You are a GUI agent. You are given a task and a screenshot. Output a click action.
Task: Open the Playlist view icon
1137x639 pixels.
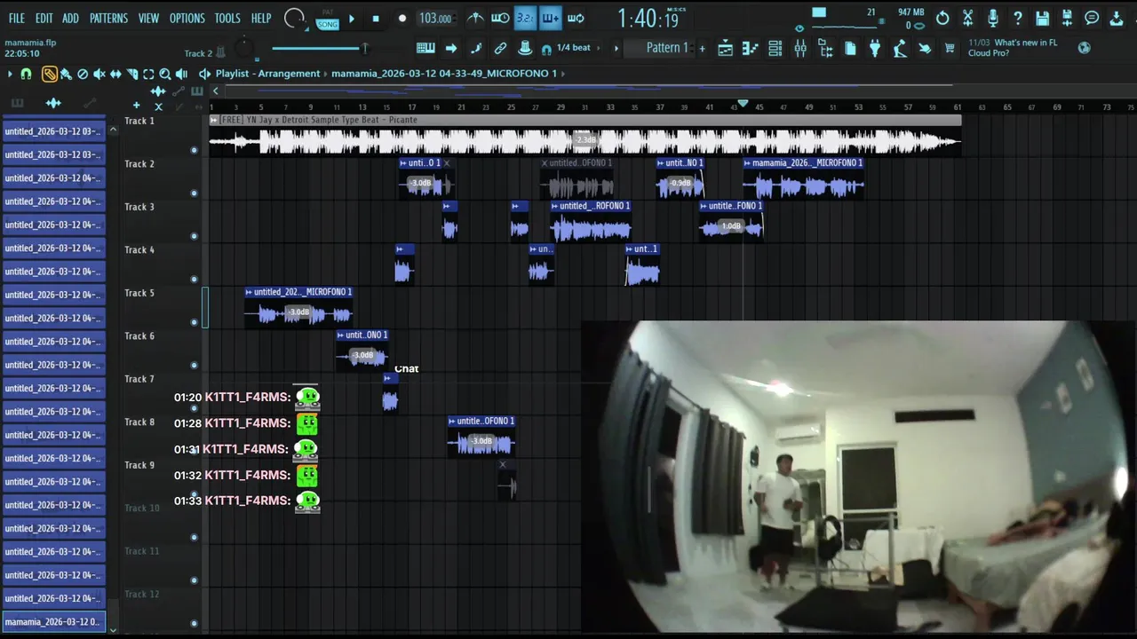(725, 49)
